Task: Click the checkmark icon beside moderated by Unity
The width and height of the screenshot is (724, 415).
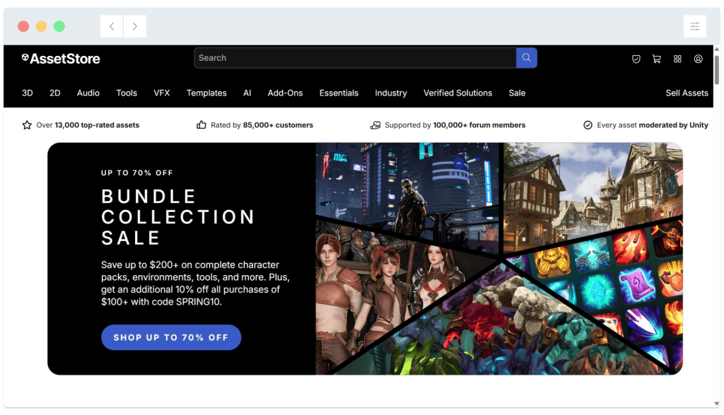Action: [587, 124]
